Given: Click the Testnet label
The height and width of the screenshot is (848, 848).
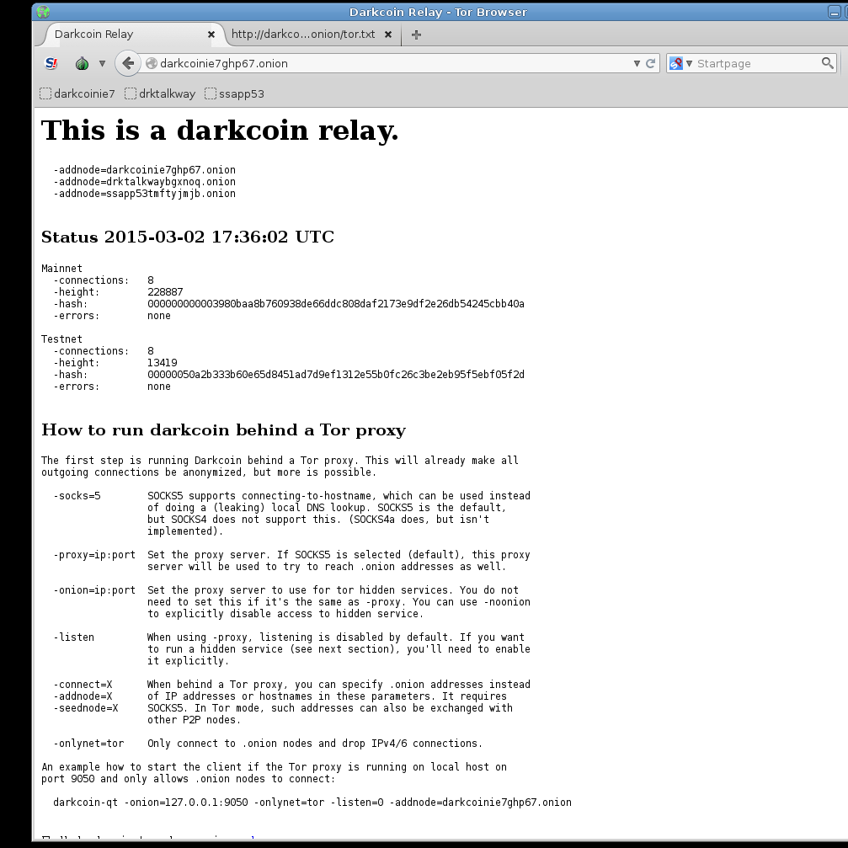Looking at the screenshot, I should (x=61, y=339).
